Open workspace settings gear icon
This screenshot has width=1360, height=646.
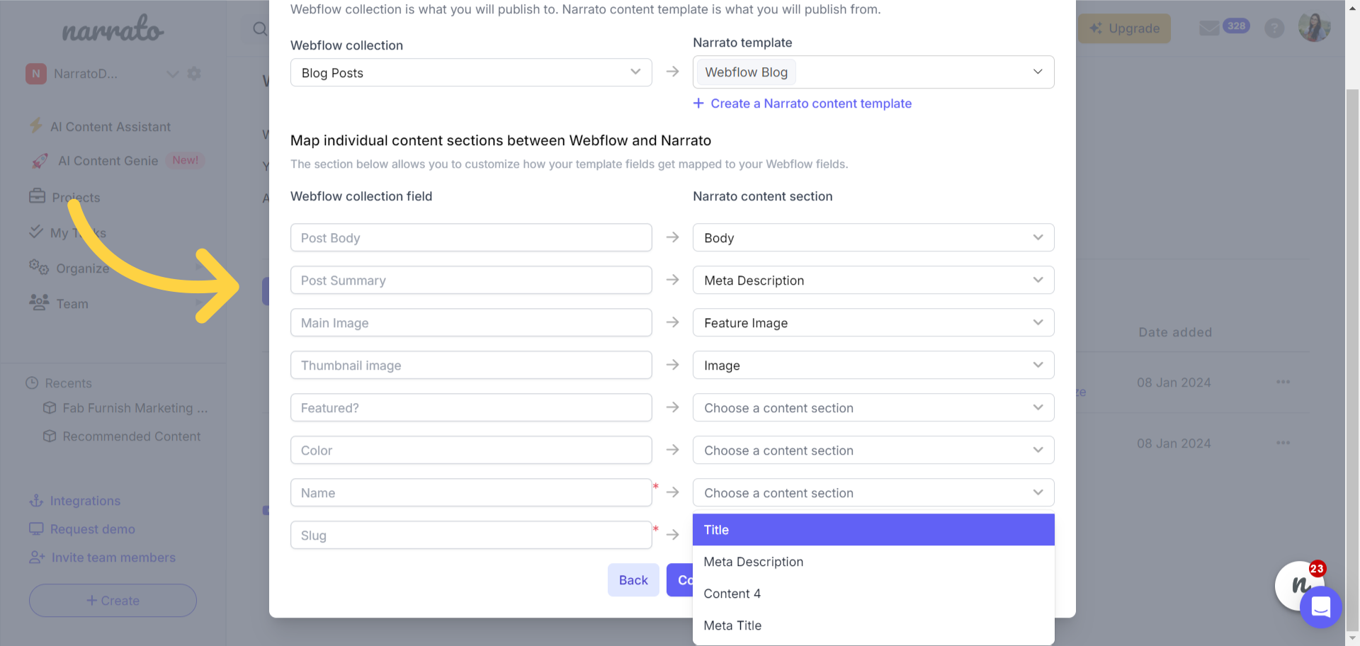click(x=194, y=74)
